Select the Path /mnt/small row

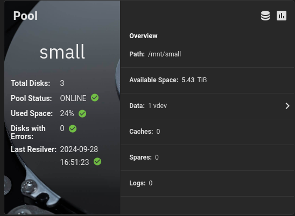tap(207, 54)
